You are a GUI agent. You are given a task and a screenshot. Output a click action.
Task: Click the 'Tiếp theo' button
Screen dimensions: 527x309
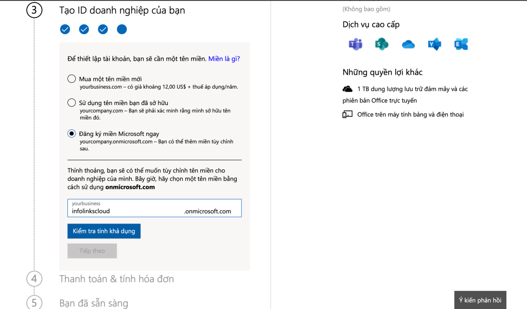click(x=92, y=251)
